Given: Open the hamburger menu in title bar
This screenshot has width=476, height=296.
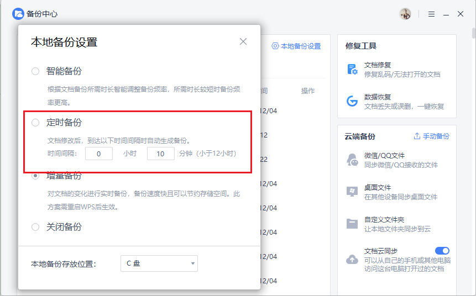Looking at the screenshot, I should coord(431,14).
